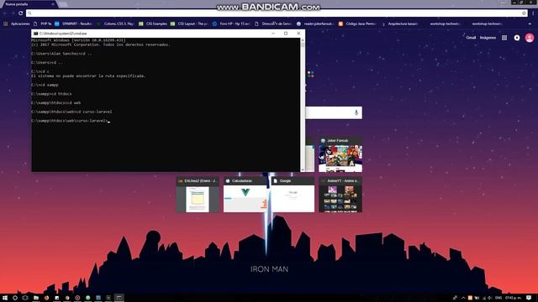
Task: Click the Imágenes link
Action: point(488,38)
